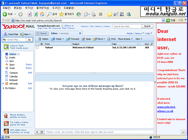
Task: Check the select-all checkbox in list header
Action: tap(37, 44)
